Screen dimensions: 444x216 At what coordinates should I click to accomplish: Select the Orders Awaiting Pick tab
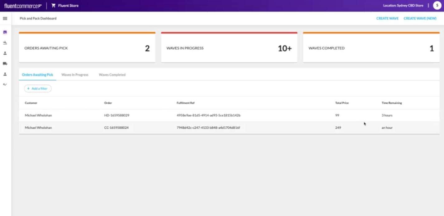pos(37,75)
